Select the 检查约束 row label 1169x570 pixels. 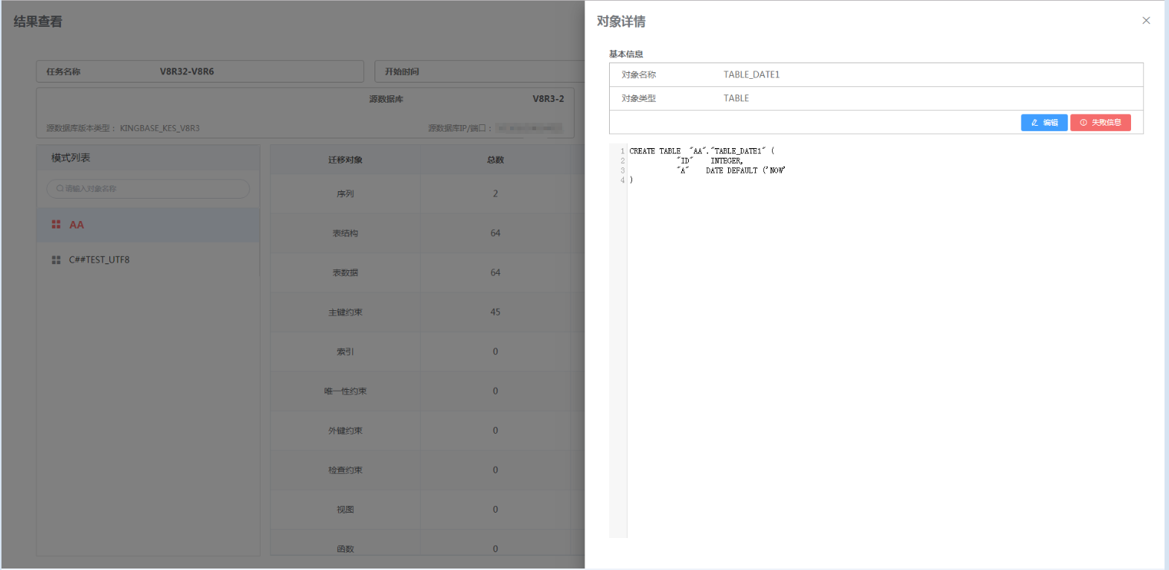(345, 470)
